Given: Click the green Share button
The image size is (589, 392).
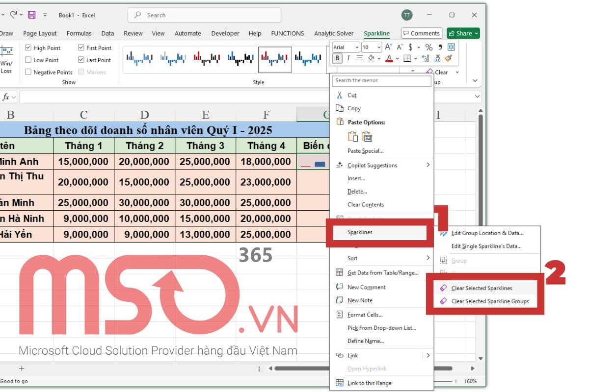Looking at the screenshot, I should (463, 33).
